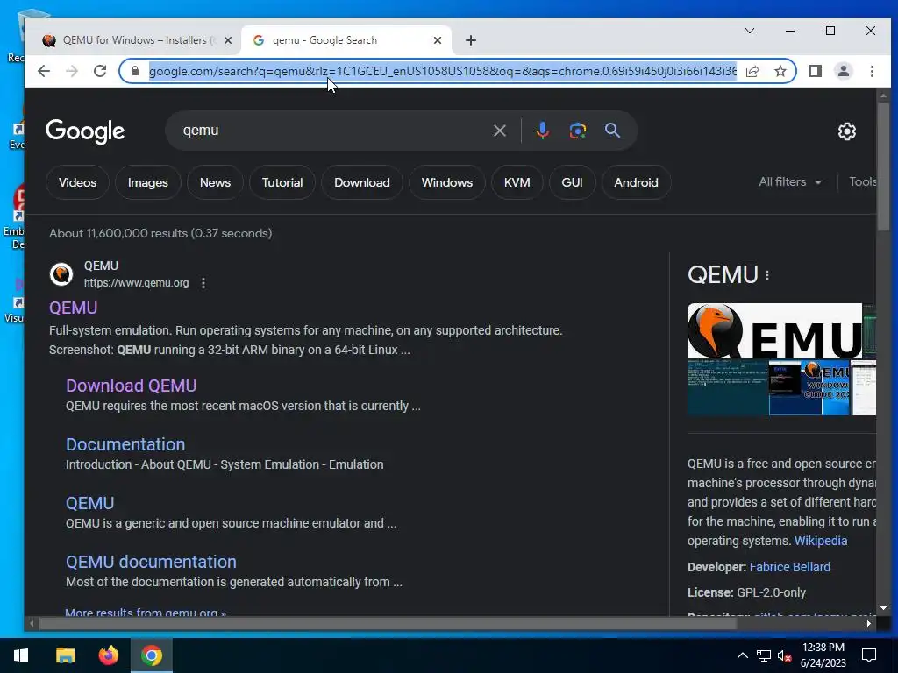Reload the current page
Image resolution: width=898 pixels, height=673 pixels.
tap(100, 71)
